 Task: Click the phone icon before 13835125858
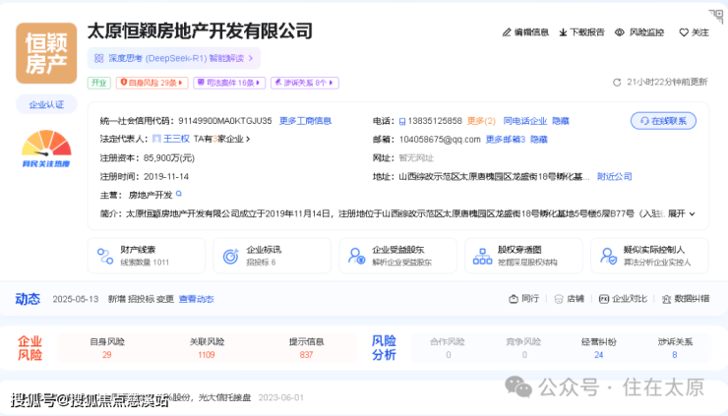click(402, 121)
